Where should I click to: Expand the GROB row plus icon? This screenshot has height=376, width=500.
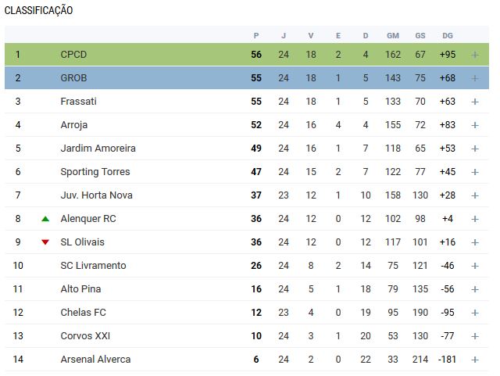click(x=475, y=78)
